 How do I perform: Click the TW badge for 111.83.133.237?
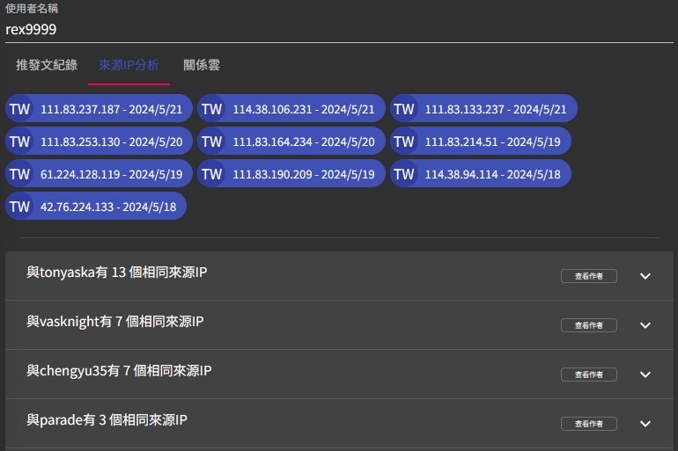404,109
